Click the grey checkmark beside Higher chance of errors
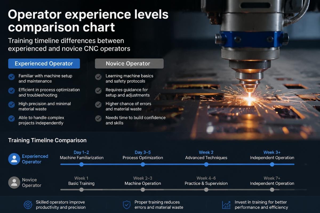The image size is (320, 213). coord(98,105)
